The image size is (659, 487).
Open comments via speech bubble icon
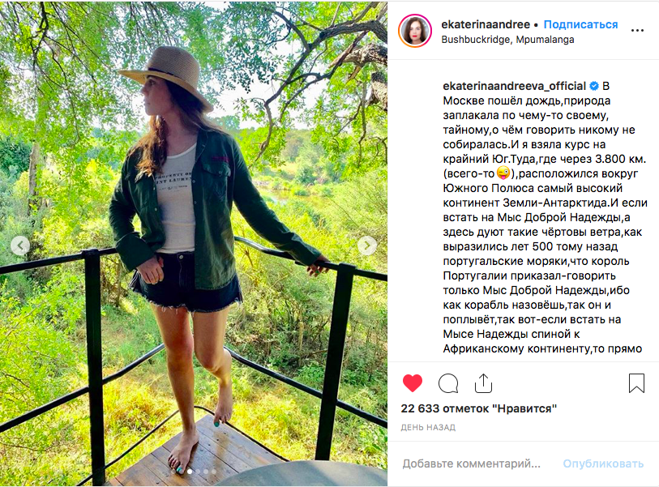tap(448, 383)
